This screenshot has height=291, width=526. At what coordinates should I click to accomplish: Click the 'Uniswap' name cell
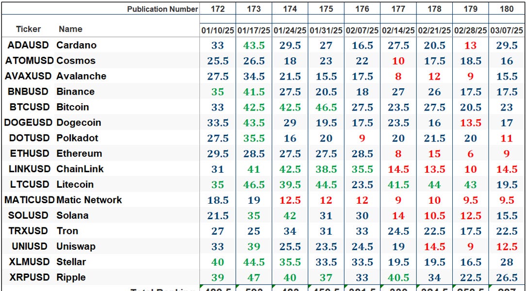click(76, 246)
